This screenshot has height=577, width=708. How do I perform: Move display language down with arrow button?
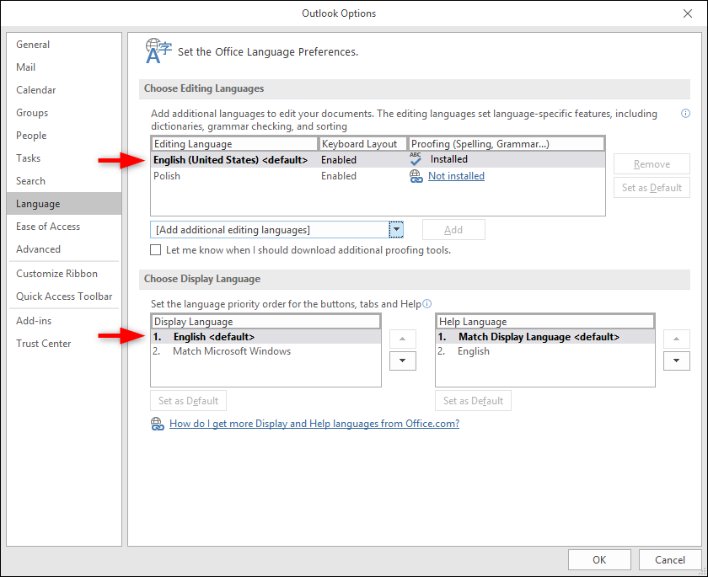403,361
